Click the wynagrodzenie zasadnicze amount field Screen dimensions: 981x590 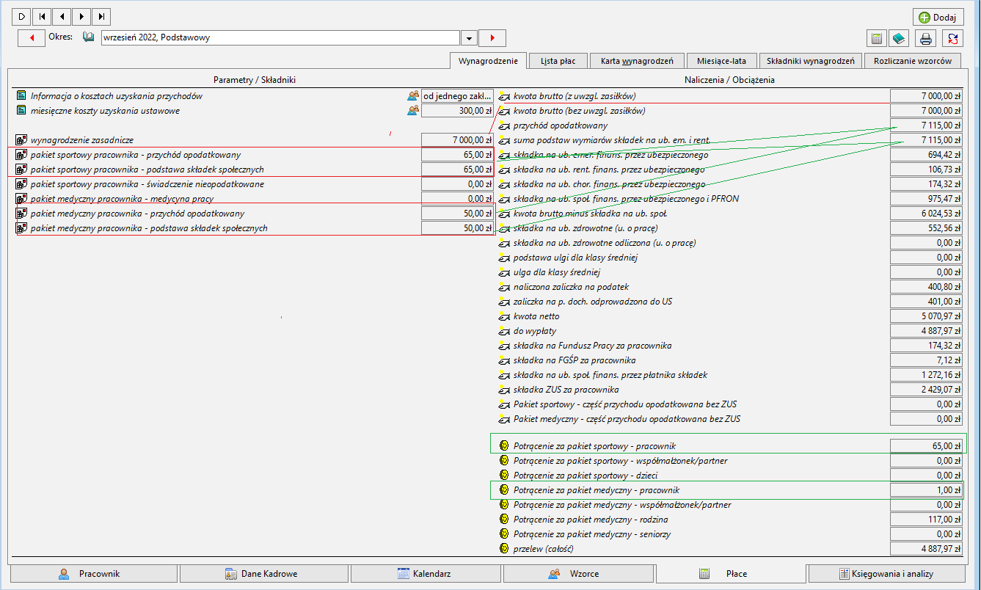tap(457, 140)
